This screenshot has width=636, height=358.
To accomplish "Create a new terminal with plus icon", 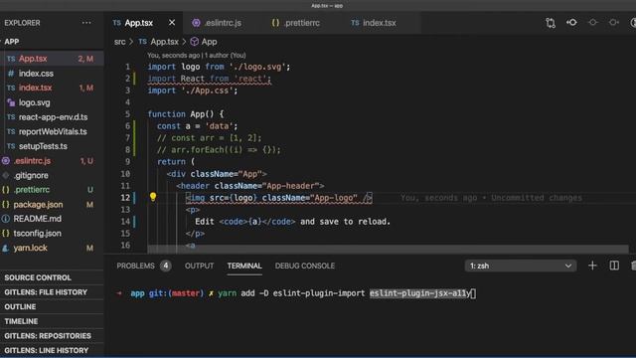I will coord(592,266).
